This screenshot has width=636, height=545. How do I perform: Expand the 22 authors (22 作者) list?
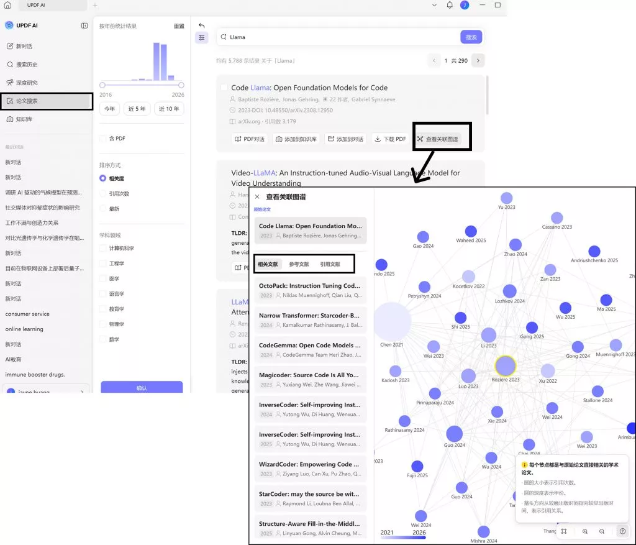(x=335, y=99)
